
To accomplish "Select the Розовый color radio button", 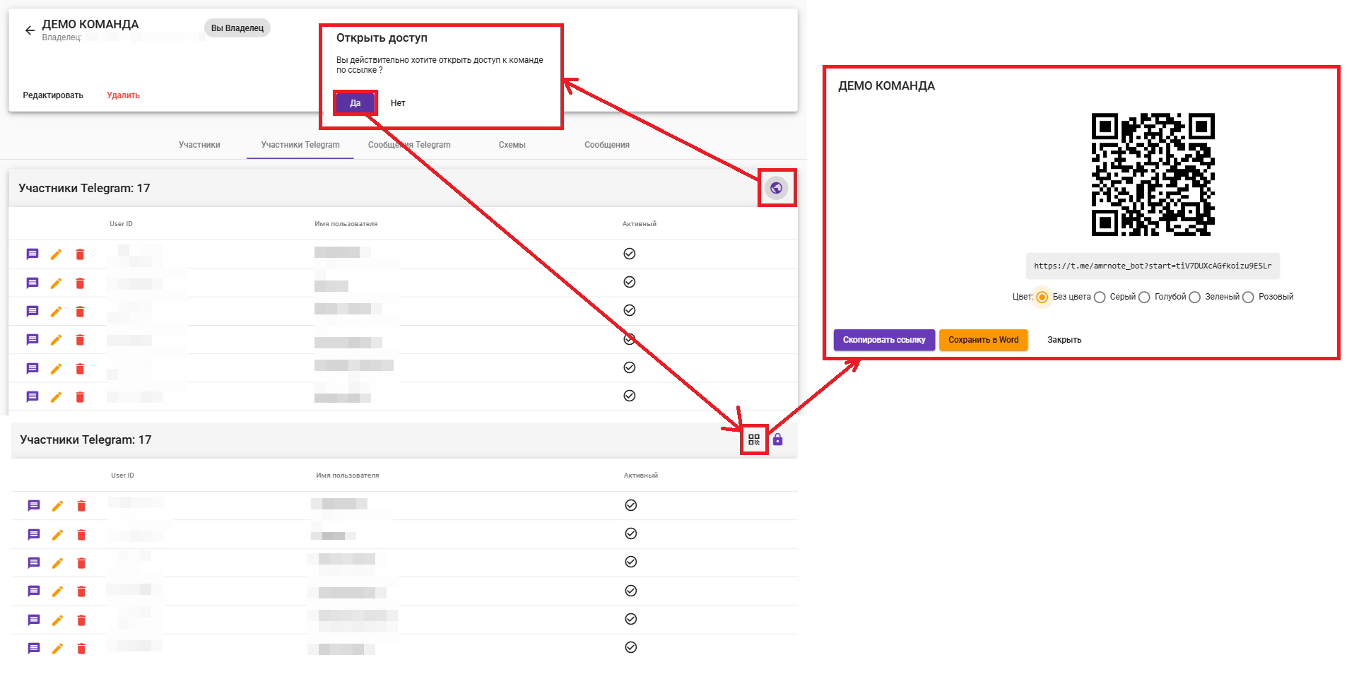I will tap(1248, 297).
